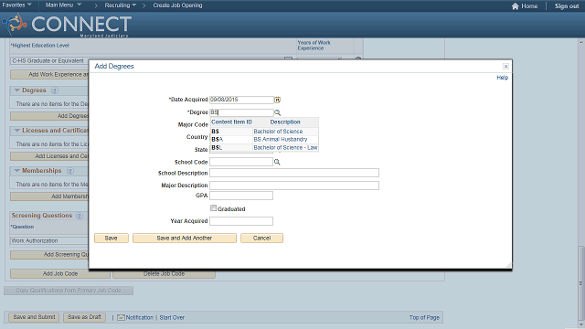The width and height of the screenshot is (585, 329).
Task: Click the Add Job Code button
Action: point(60,274)
